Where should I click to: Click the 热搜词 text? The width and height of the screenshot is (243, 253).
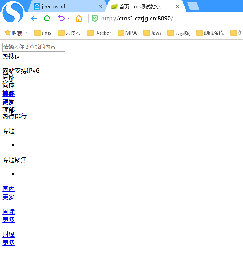click(x=12, y=56)
